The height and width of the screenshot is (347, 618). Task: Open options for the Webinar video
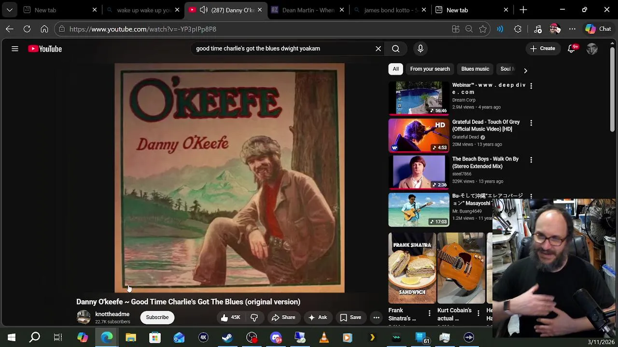(531, 86)
